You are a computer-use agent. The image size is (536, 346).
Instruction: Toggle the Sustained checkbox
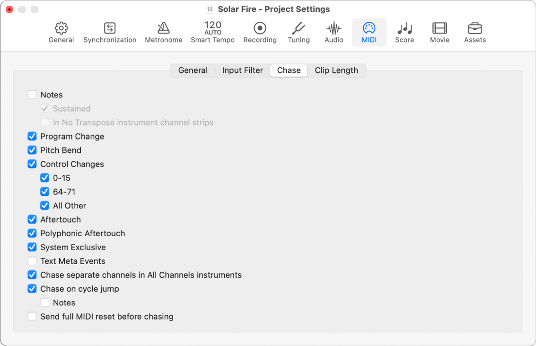click(x=45, y=109)
